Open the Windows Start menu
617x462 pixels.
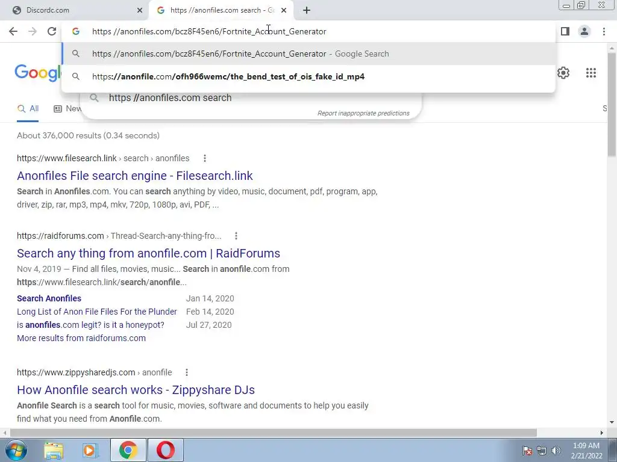coord(16,450)
